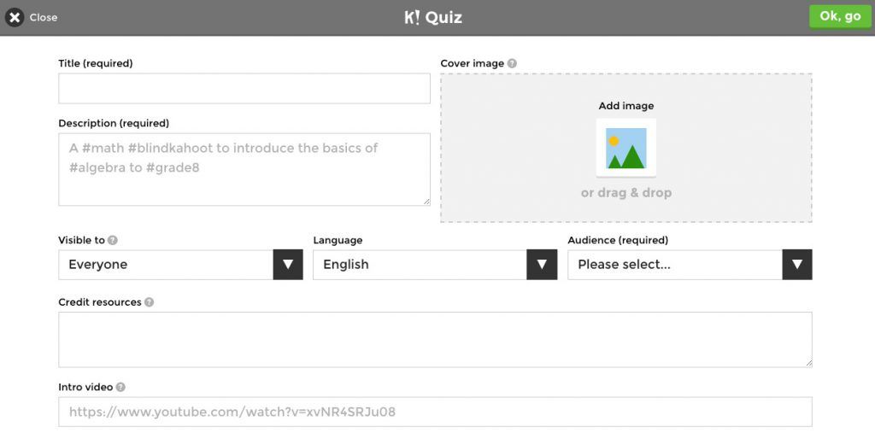Click the Credit resources label

100,302
